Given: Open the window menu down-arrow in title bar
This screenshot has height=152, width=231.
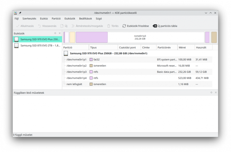Looking at the screenshot, I should point(206,13).
